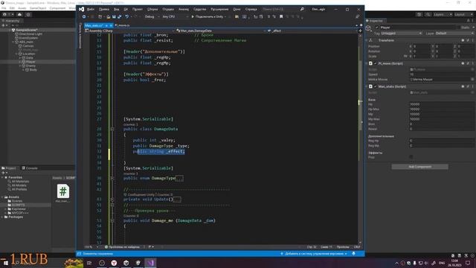Click the navigate backward icon in Visual Studio toolbar
The height and width of the screenshot is (268, 476).
pyautogui.click(x=84, y=16)
